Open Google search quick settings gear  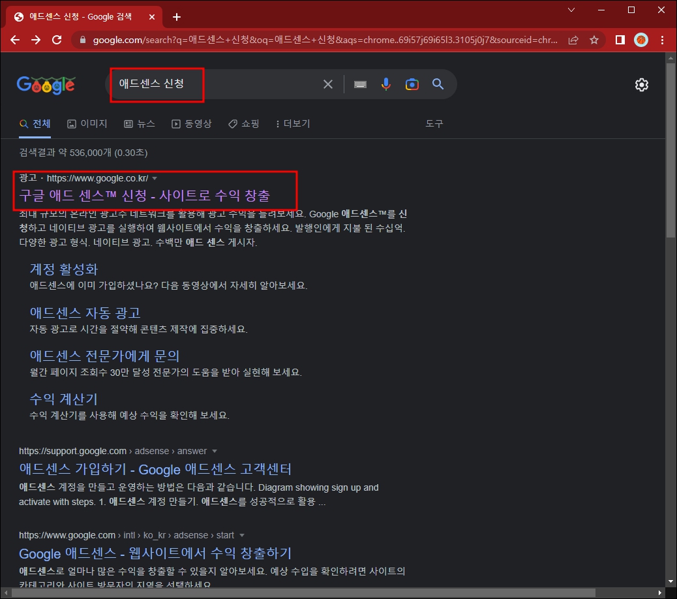641,84
